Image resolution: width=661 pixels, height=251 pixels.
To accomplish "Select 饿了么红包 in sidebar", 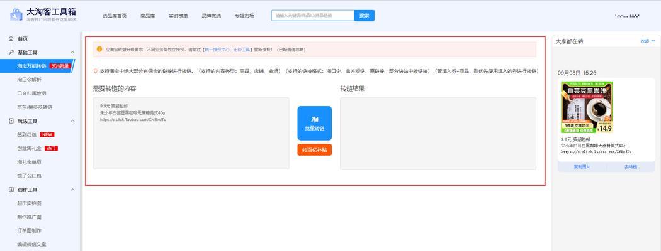I will pyautogui.click(x=29, y=176).
